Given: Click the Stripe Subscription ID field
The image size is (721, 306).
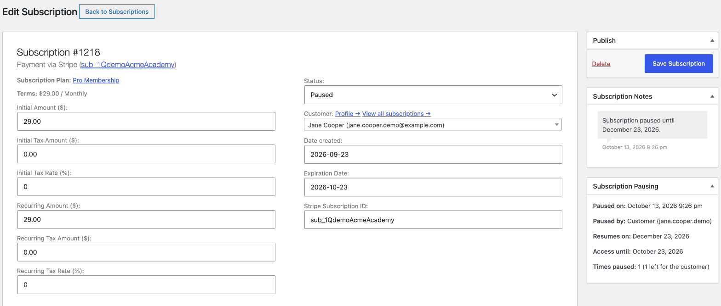Looking at the screenshot, I should coord(433,220).
